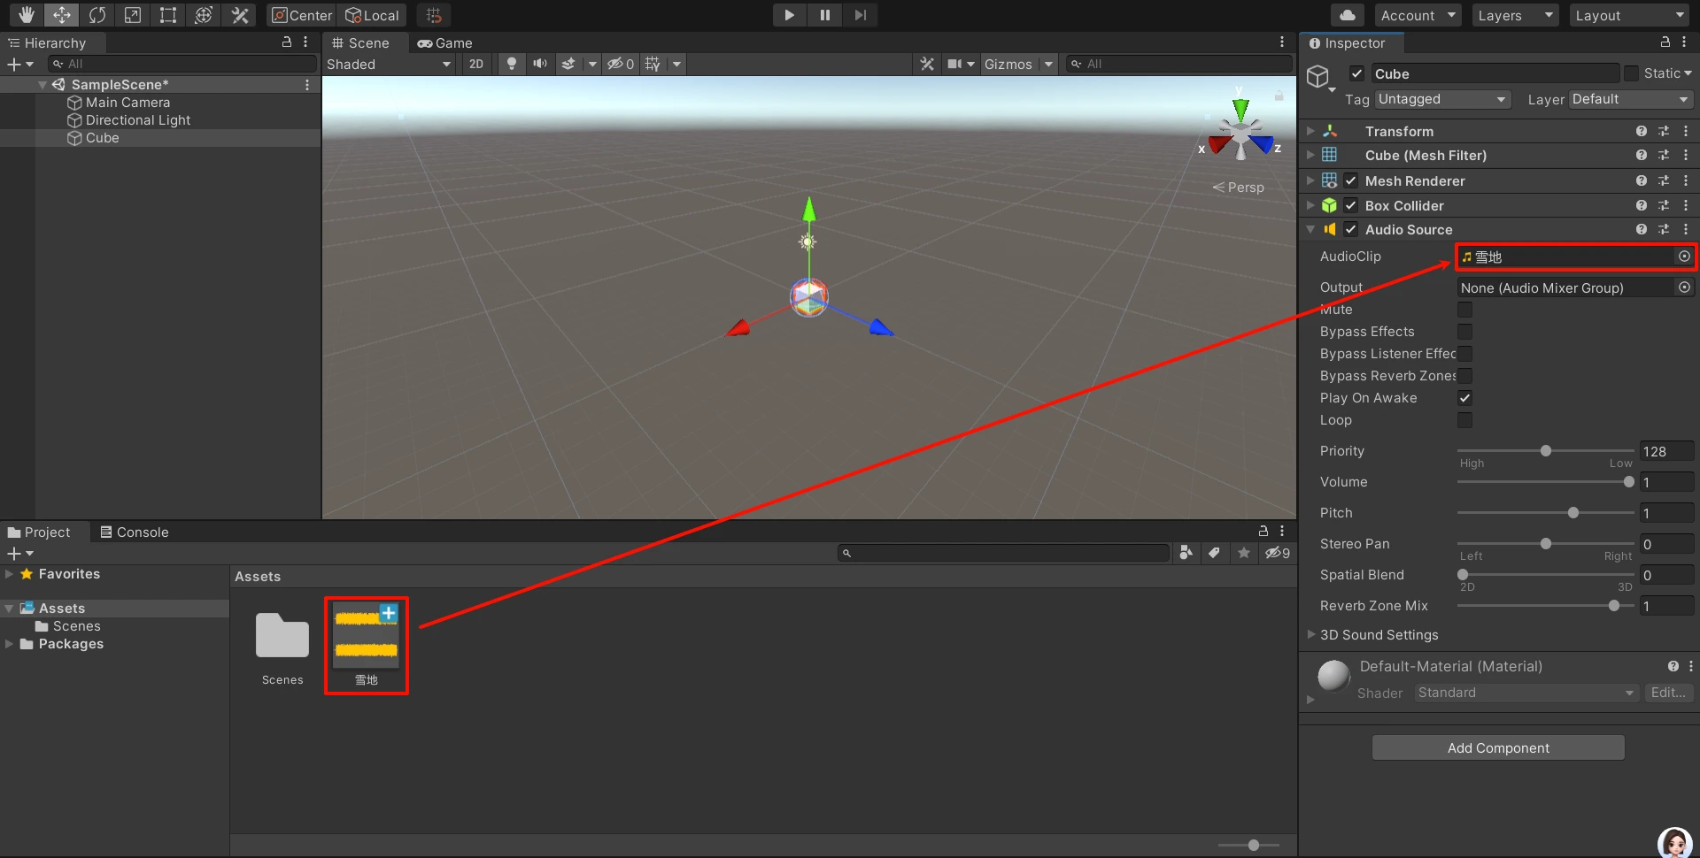Toggle scene audio speaker icon
The height and width of the screenshot is (858, 1700).
539,64
